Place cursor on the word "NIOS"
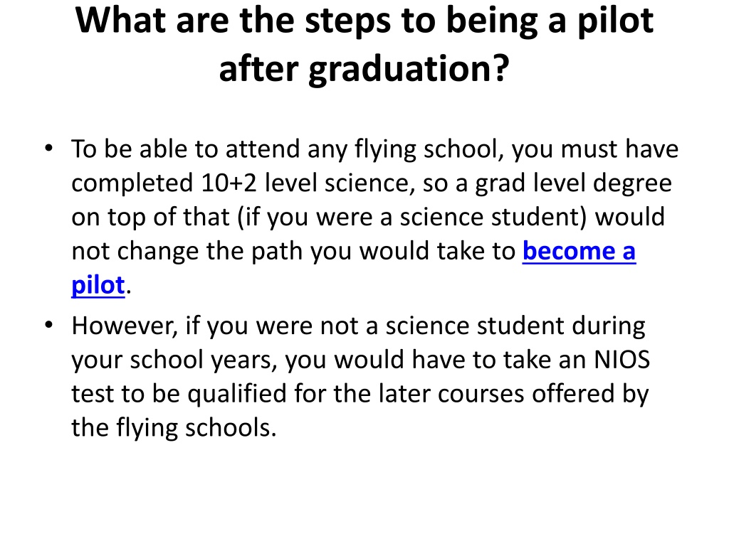The height and width of the screenshot is (546, 729). coord(622,359)
